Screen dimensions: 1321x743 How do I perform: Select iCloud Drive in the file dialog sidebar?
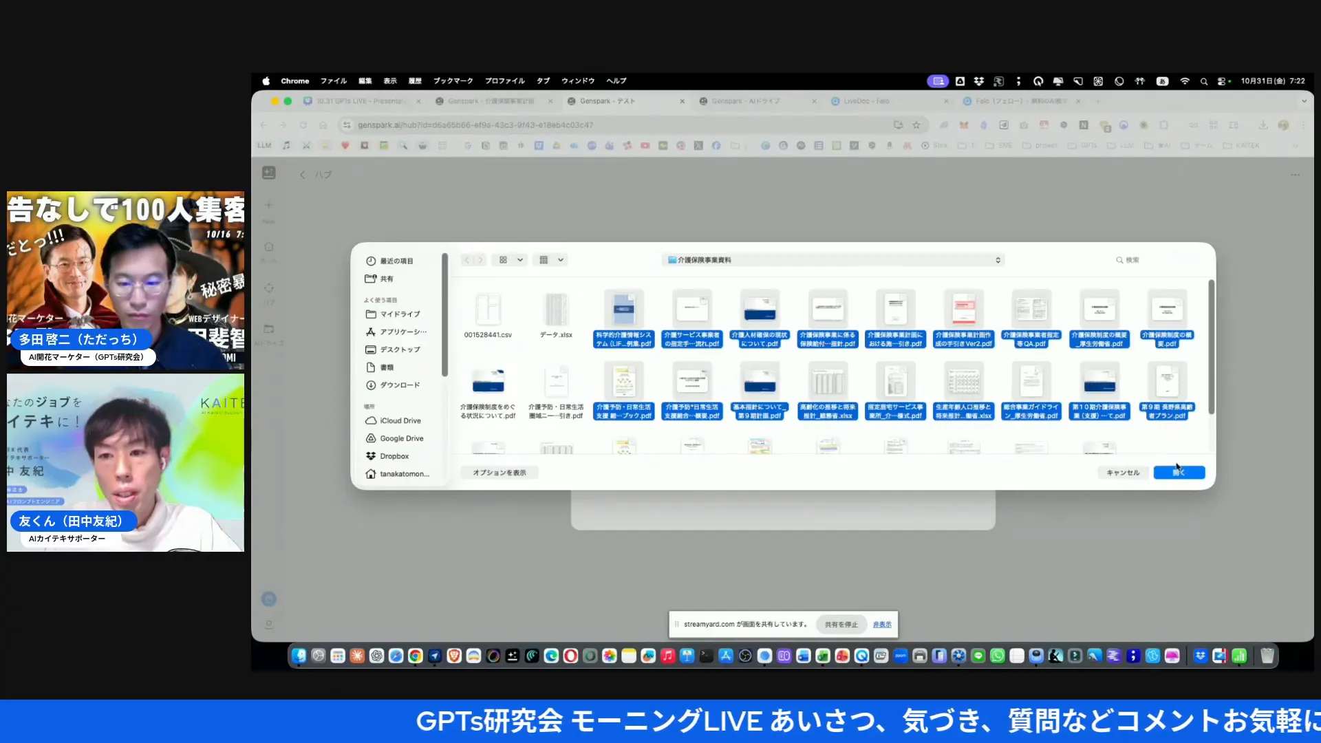pyautogui.click(x=400, y=420)
